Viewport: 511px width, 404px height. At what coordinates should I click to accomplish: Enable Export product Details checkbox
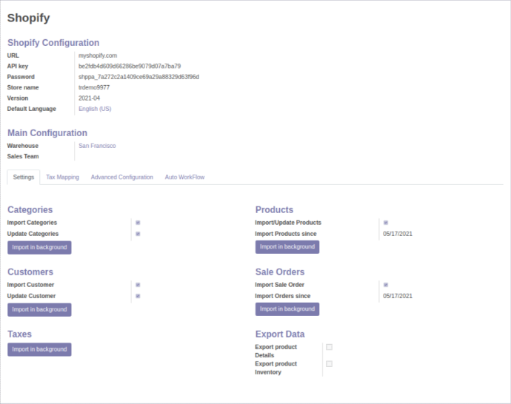click(329, 347)
